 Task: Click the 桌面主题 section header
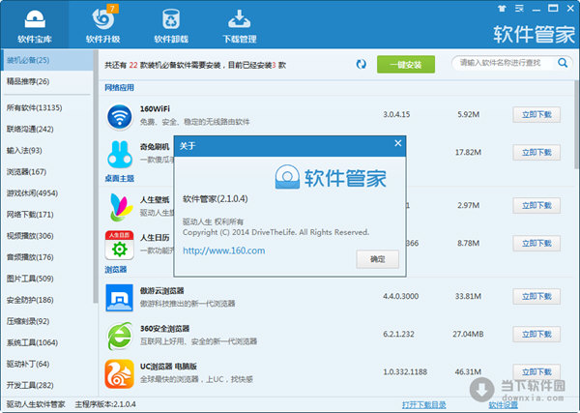(119, 178)
